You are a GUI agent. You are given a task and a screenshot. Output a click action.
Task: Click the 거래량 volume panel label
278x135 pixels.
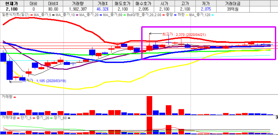pyautogui.click(x=7, y=97)
